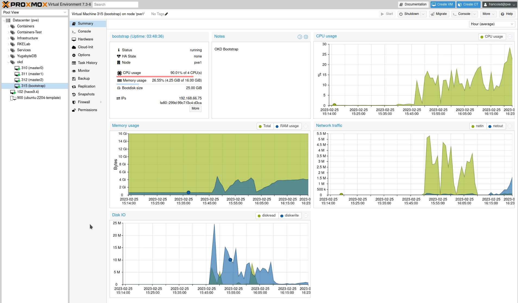
Task: Select VM 312 (master2) in tree
Action: [32, 80]
